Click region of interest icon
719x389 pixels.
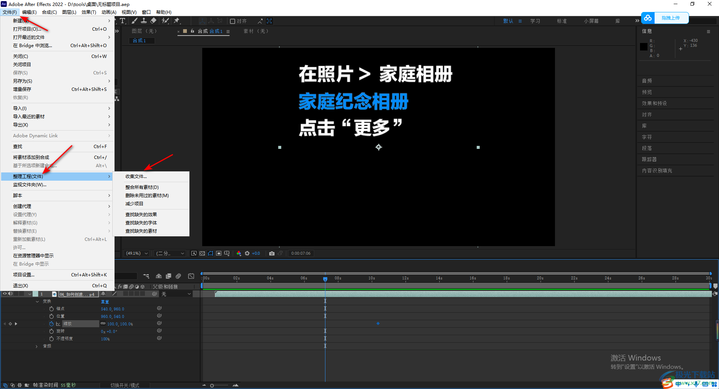tap(219, 253)
